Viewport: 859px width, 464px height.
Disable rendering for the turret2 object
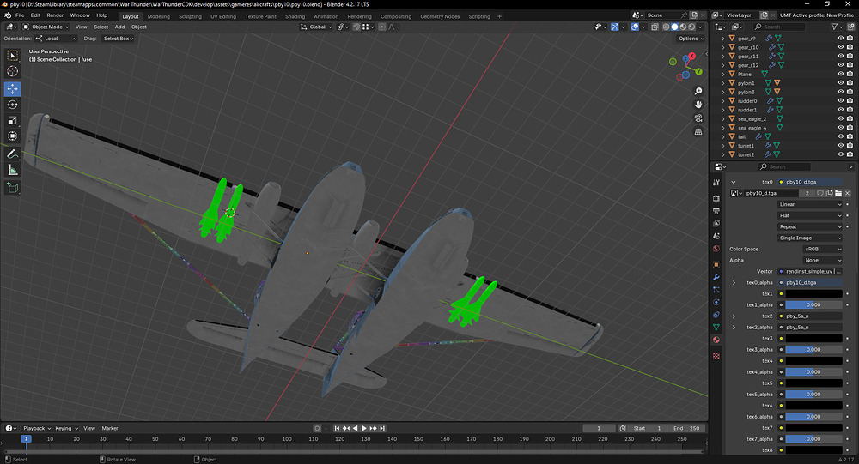point(851,154)
